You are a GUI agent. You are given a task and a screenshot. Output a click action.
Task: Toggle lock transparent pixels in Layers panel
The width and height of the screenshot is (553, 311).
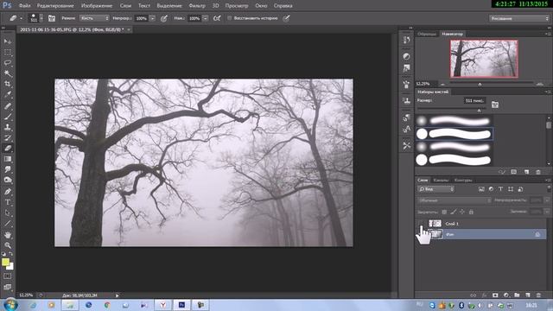(x=444, y=212)
